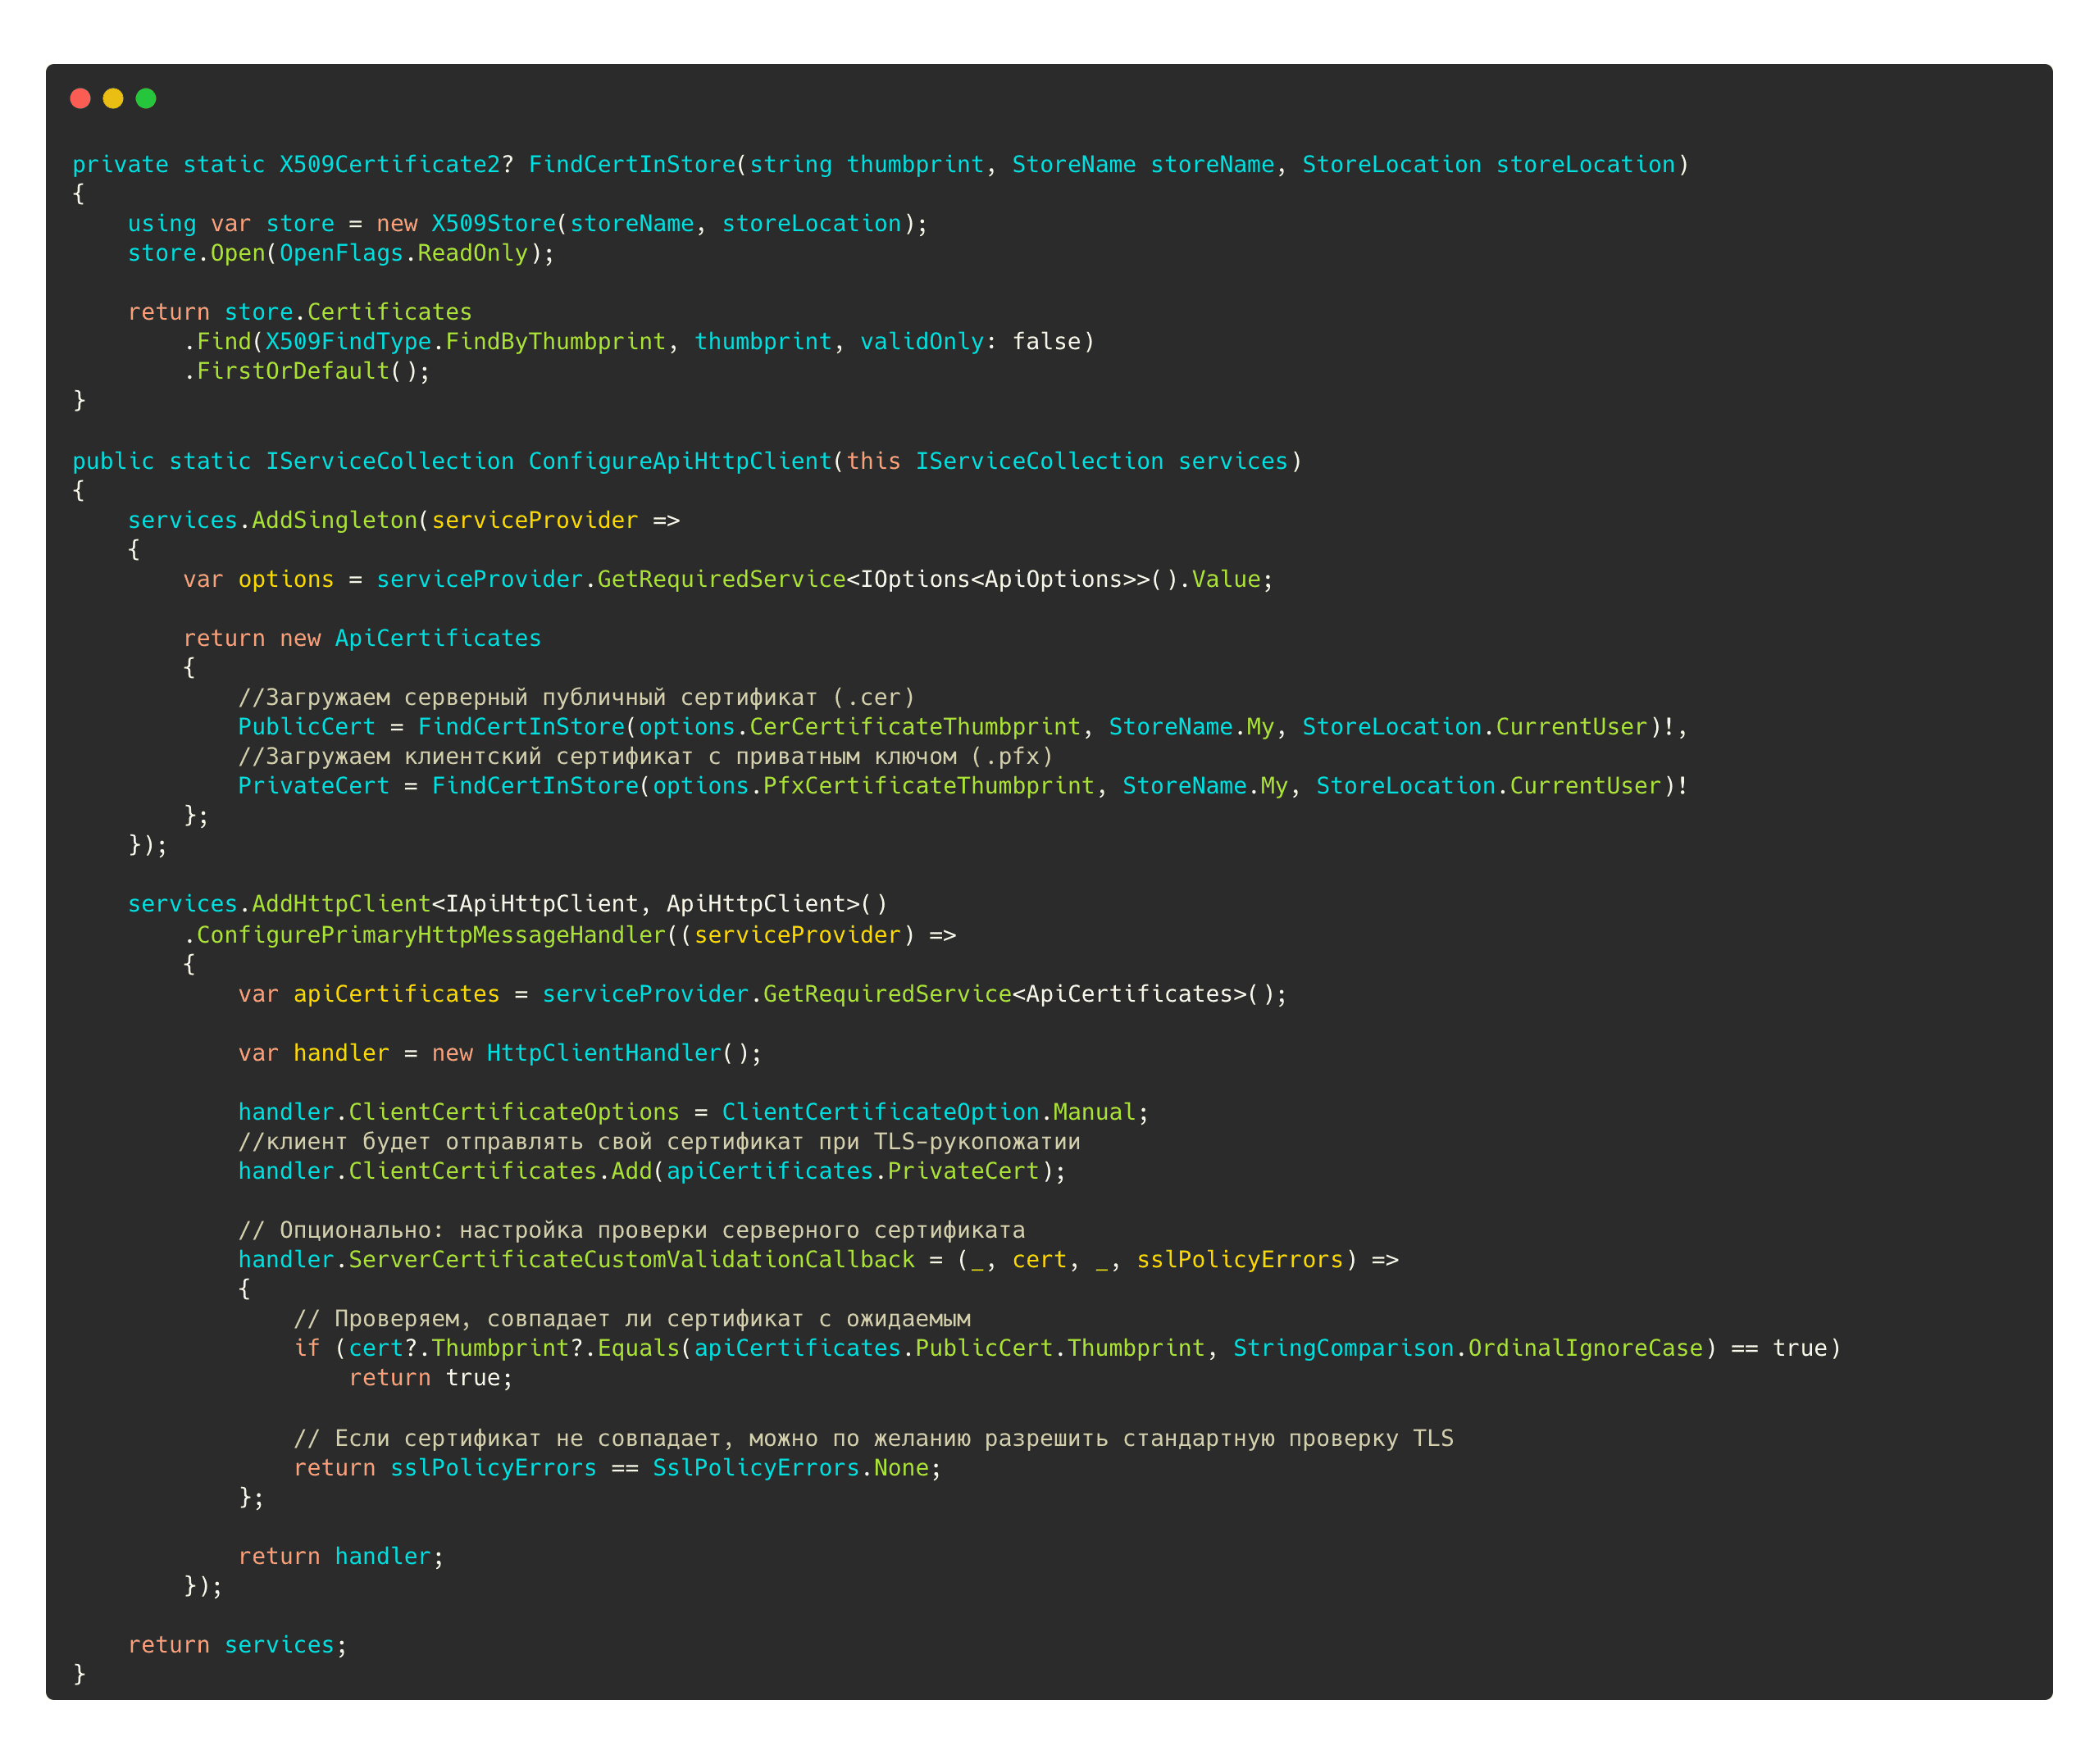This screenshot has width=2099, height=1764.
Task: Click the FindCertInStore method declaration name
Action: tap(631, 165)
